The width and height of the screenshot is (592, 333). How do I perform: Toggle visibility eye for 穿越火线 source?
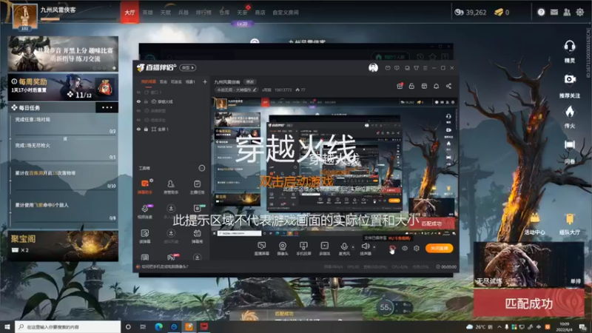[x=138, y=101]
